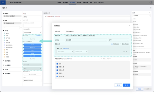Switch to the 设置 top tab
154x96 pixels.
(95, 2)
